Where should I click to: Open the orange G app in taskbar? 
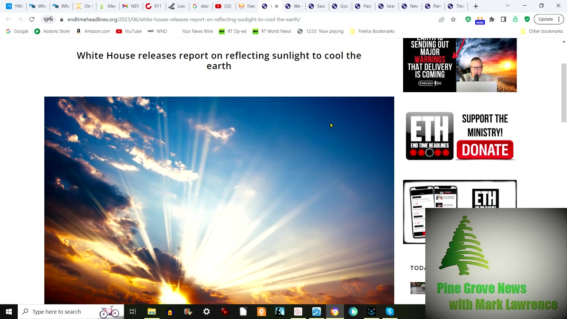261,311
